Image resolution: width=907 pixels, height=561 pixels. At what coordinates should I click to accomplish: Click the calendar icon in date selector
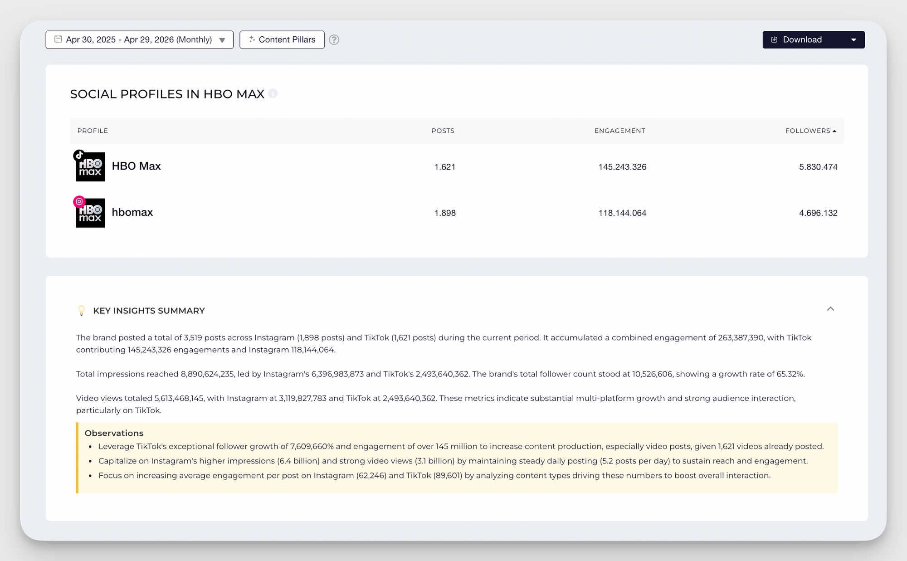click(58, 39)
